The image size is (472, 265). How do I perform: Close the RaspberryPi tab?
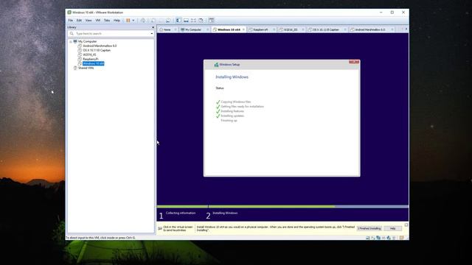pos(274,29)
